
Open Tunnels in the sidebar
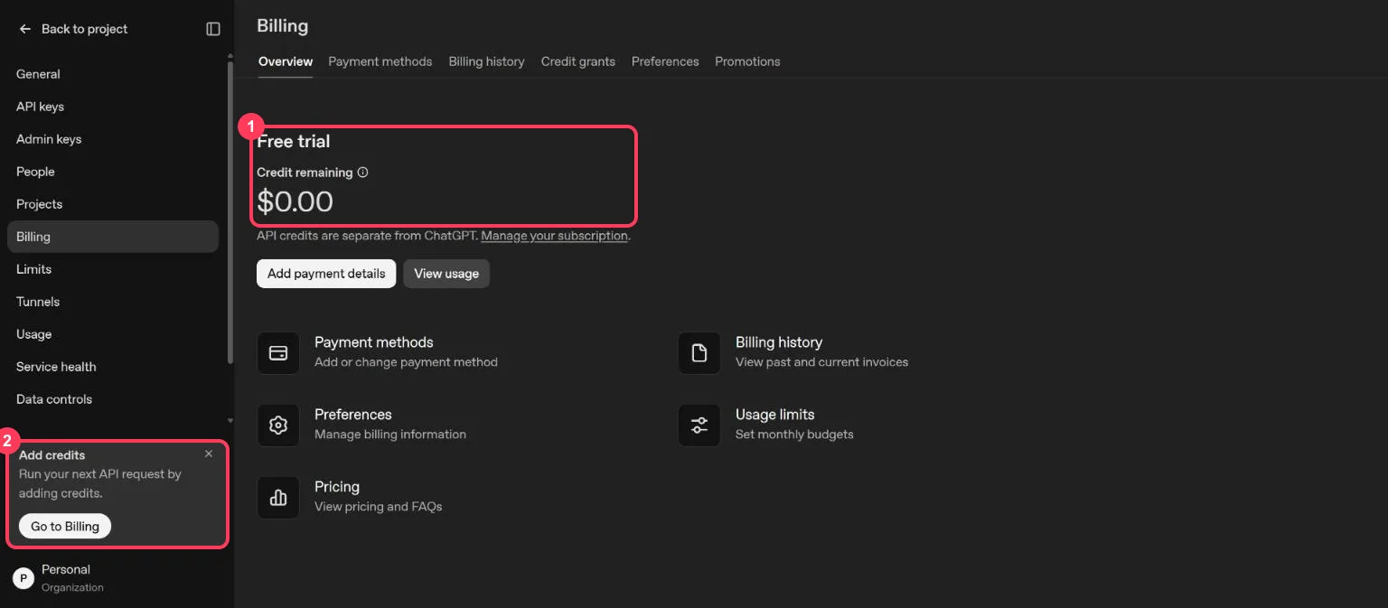point(113,302)
